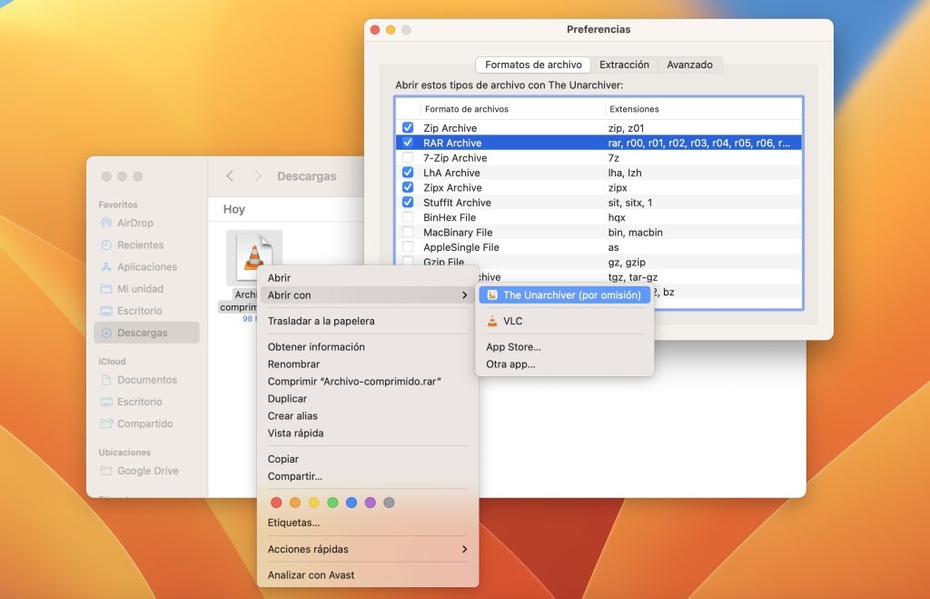The image size is (930, 599).
Task: Click the Finder back arrow
Action: (230, 176)
